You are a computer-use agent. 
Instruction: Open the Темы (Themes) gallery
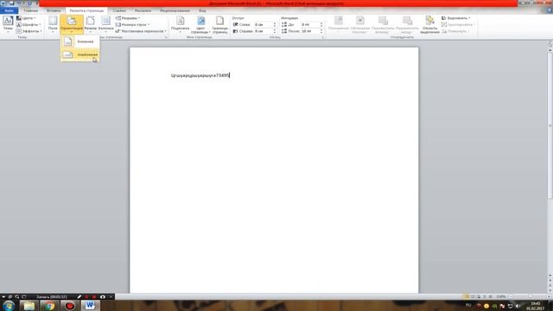click(8, 24)
